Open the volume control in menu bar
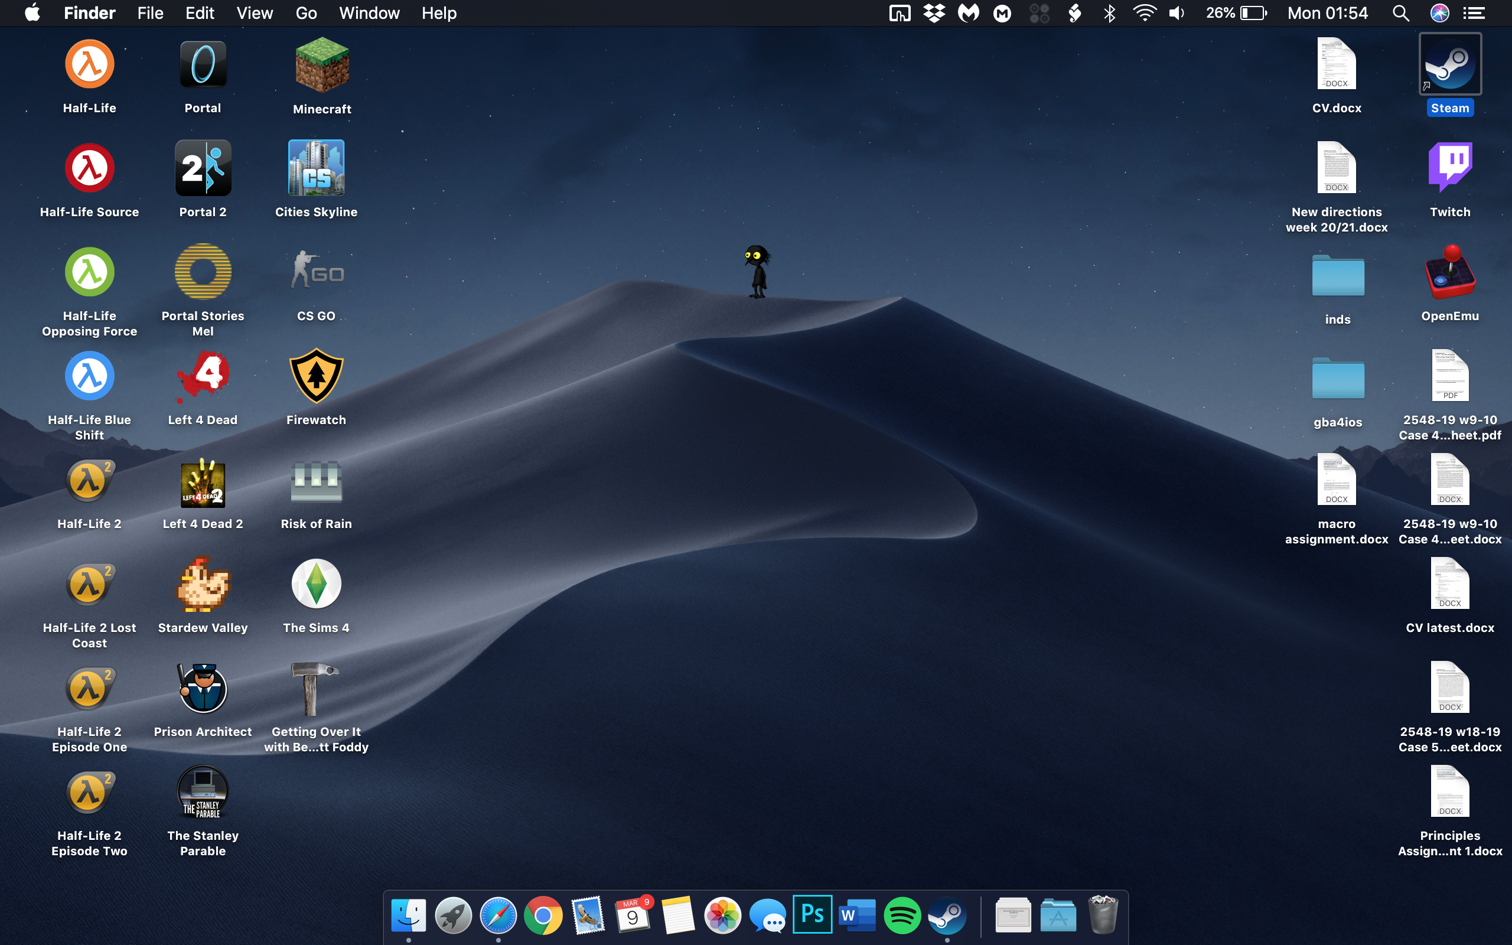 1177,13
